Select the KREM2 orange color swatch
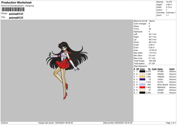This screenshot has width=177, height=125. (142, 77)
